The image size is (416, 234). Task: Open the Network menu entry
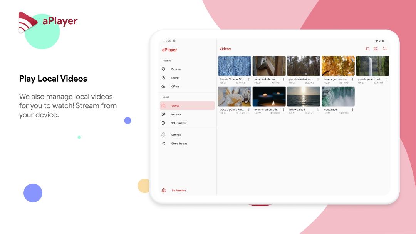[176, 114]
